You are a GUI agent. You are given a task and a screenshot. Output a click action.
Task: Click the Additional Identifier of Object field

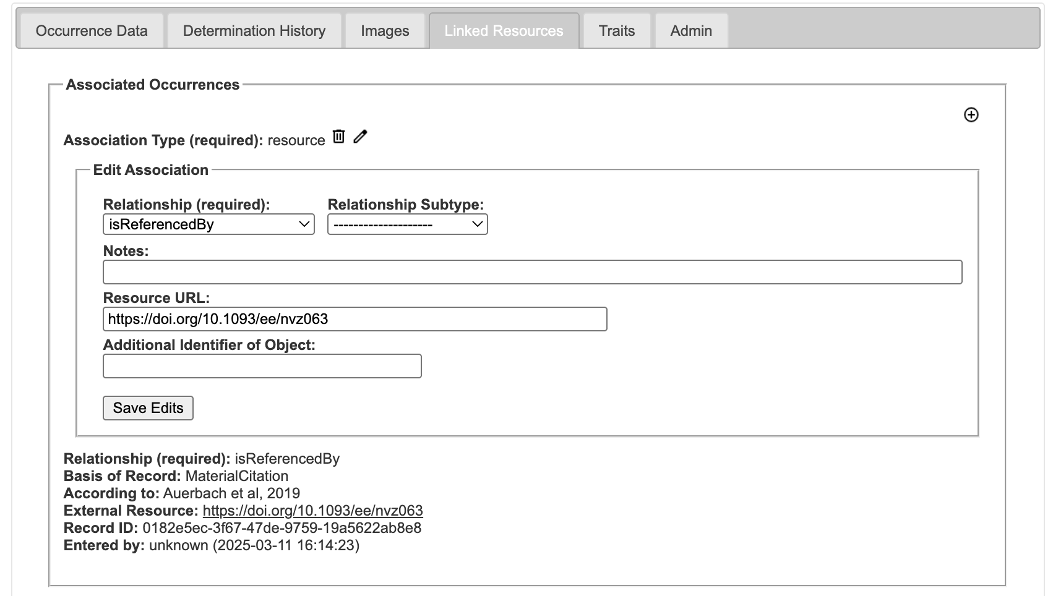coord(262,366)
